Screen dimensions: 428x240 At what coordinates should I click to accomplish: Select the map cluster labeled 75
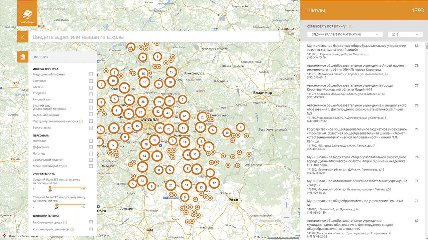[169, 129]
